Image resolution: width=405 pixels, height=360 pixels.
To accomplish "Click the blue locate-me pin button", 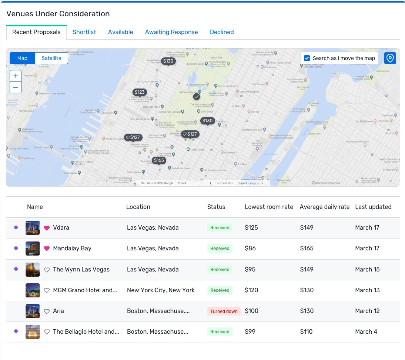I will pos(390,58).
